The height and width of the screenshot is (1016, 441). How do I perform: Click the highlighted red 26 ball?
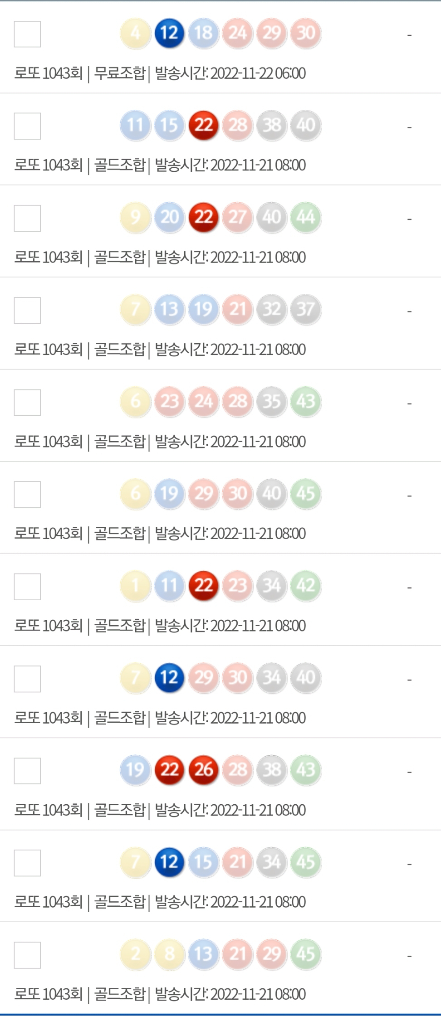pos(204,769)
